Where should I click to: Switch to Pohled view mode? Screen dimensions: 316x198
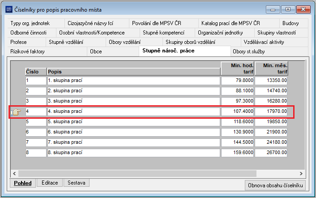pos(23,183)
